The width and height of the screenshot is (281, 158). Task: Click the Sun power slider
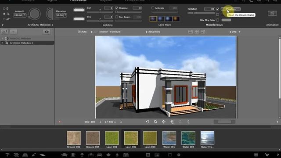point(100,12)
